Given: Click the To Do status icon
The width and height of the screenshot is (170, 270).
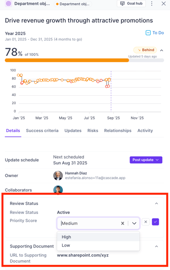Looking at the screenshot, I should (x=148, y=33).
